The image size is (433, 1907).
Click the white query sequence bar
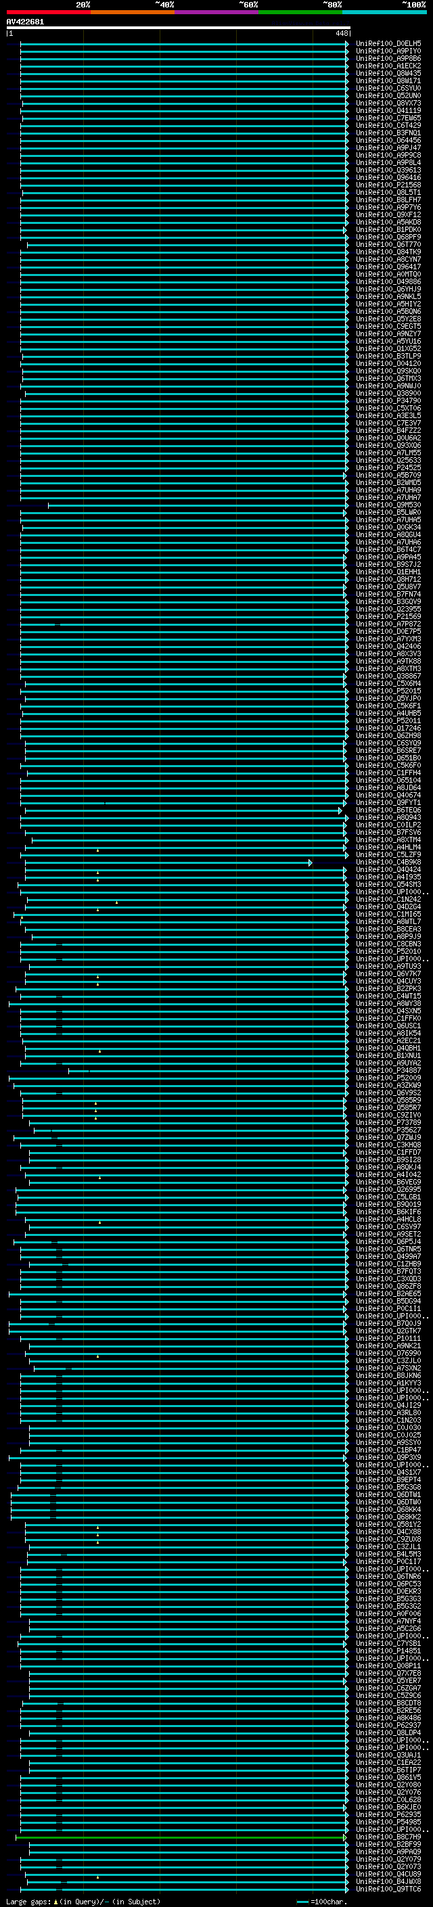(x=179, y=28)
